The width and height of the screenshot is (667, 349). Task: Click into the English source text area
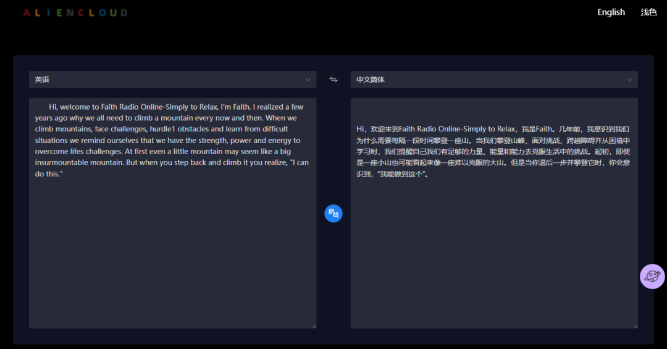click(x=173, y=213)
